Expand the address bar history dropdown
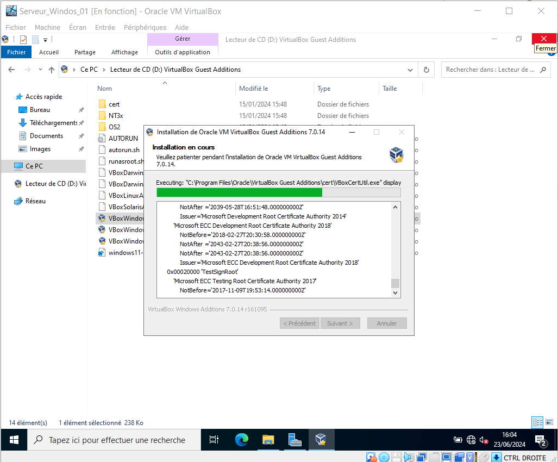 pos(410,70)
